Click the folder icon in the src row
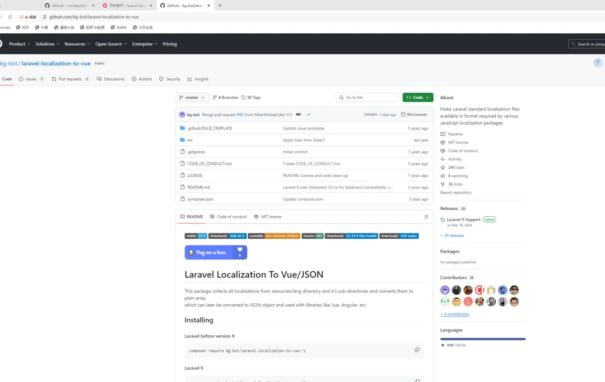The image size is (605, 382). (182, 140)
